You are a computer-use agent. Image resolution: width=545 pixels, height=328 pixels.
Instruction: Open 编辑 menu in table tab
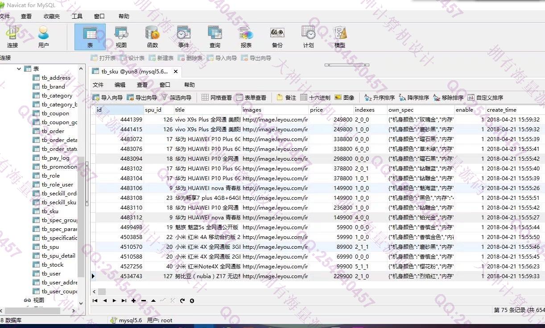[x=120, y=85]
